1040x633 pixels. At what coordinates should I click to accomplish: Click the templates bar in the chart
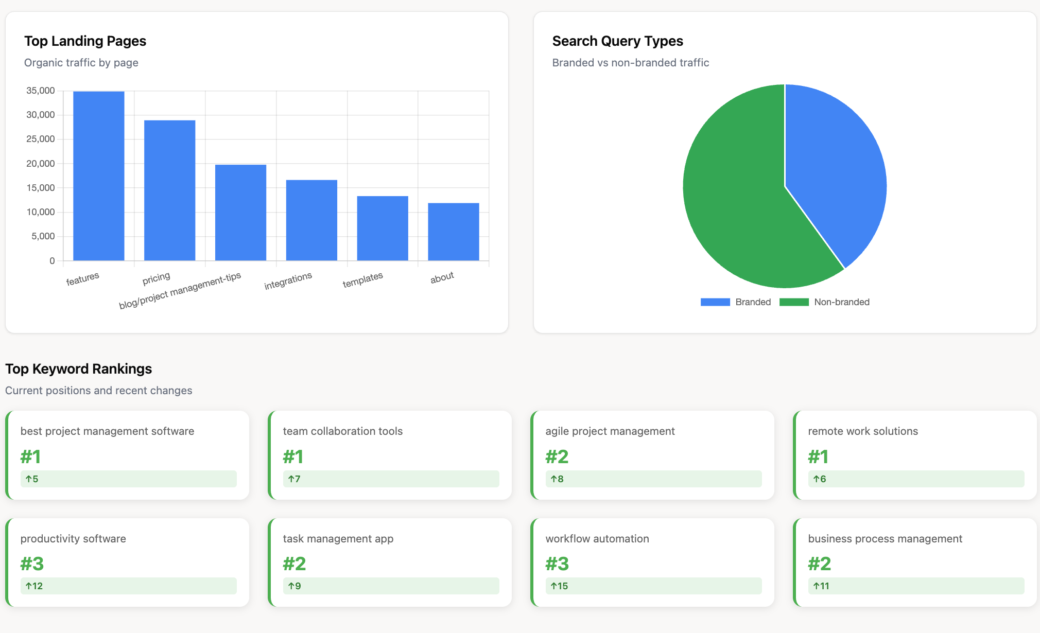coord(382,229)
